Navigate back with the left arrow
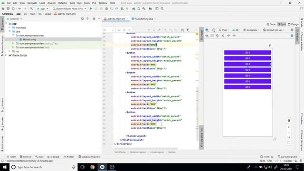 [x=19, y=9]
